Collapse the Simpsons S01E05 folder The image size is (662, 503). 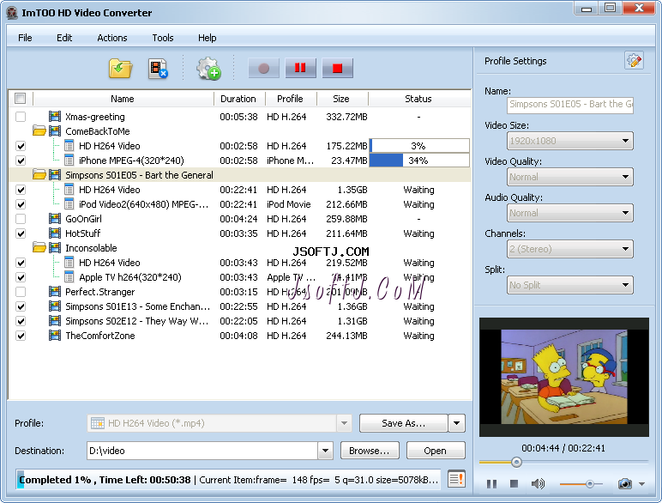pos(39,174)
